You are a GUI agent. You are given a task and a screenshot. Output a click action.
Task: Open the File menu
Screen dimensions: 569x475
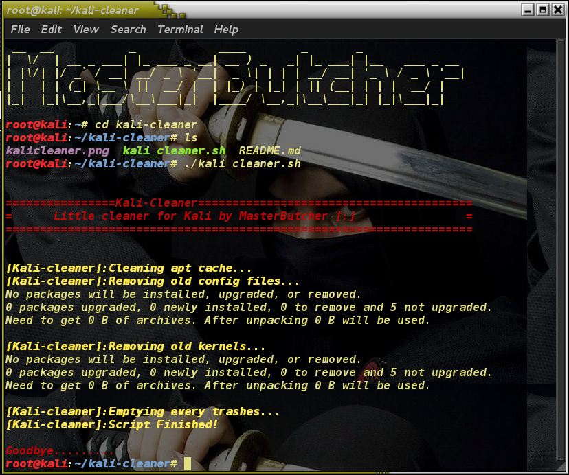click(21, 30)
